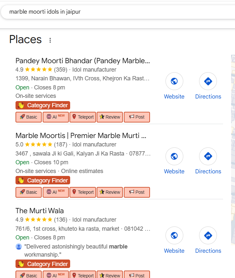This screenshot has width=235, height=278.
Task: Click Directions icon for Pandey Moorti Bhandar
Action: [208, 81]
